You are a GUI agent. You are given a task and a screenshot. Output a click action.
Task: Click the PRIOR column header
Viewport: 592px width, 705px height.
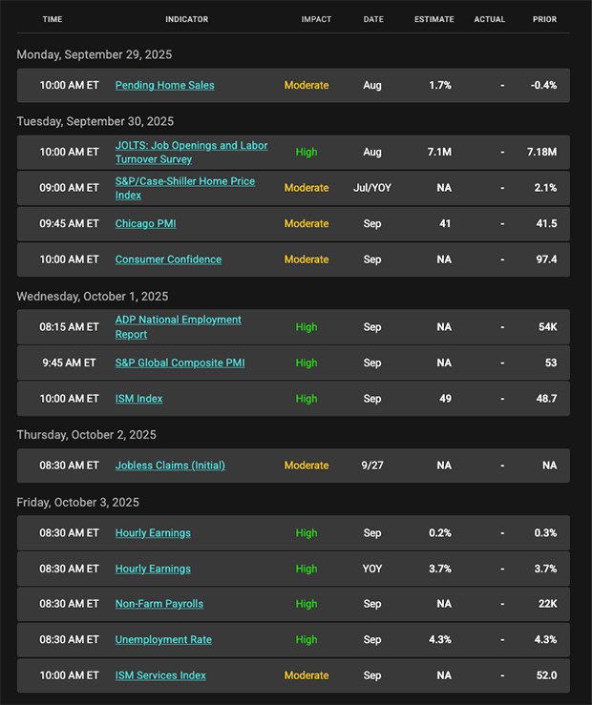[544, 19]
